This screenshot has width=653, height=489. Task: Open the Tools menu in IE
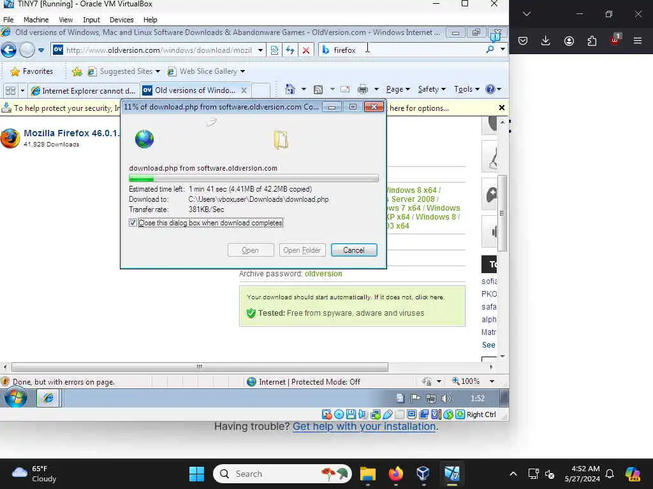pyautogui.click(x=466, y=89)
